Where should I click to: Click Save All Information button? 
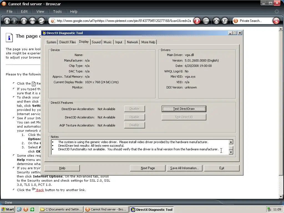pos(184,168)
